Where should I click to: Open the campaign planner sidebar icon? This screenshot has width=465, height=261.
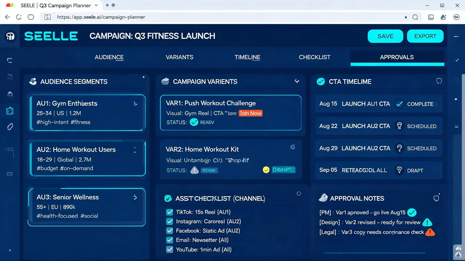(10, 111)
